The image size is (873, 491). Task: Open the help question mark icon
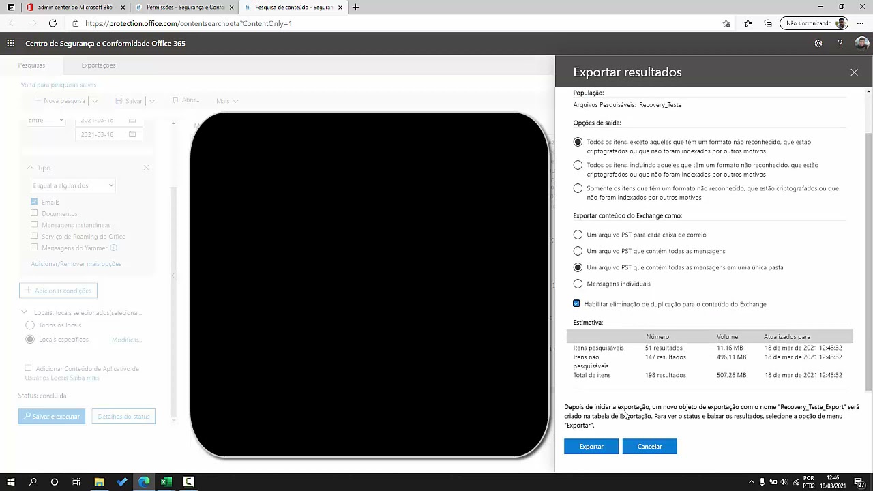[x=840, y=43]
